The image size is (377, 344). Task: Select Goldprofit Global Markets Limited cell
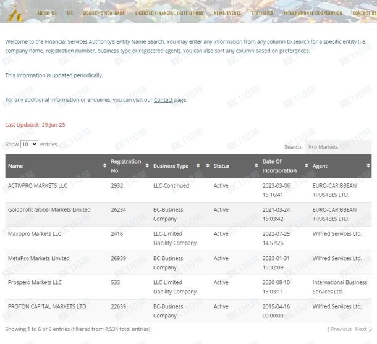coord(49,210)
